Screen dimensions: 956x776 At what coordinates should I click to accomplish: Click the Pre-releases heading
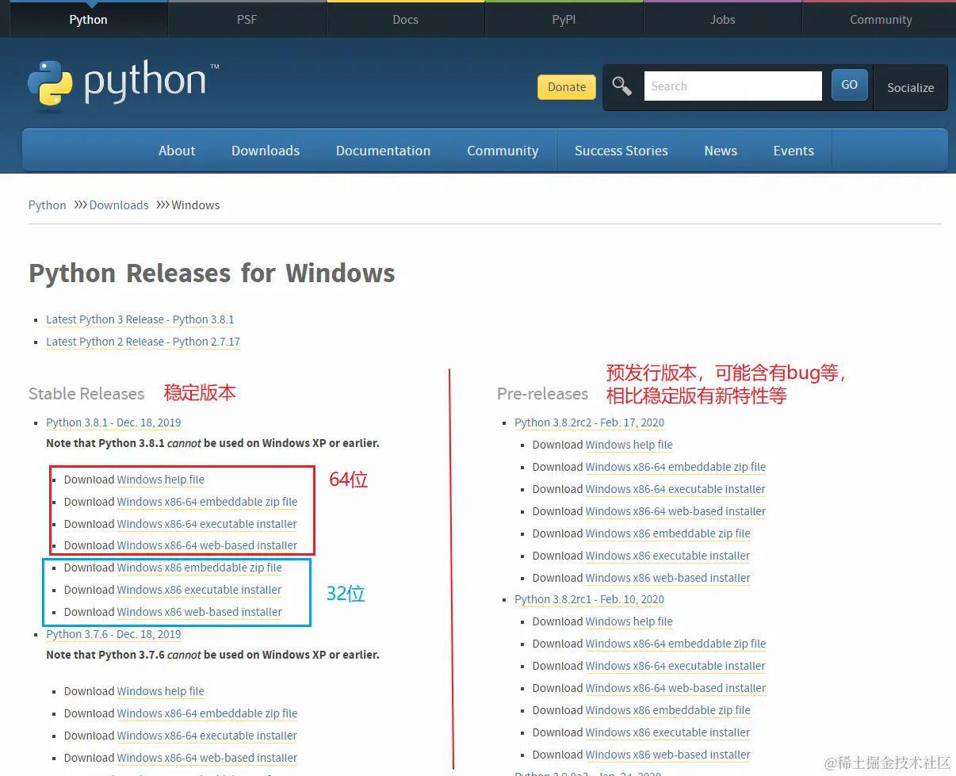point(543,394)
